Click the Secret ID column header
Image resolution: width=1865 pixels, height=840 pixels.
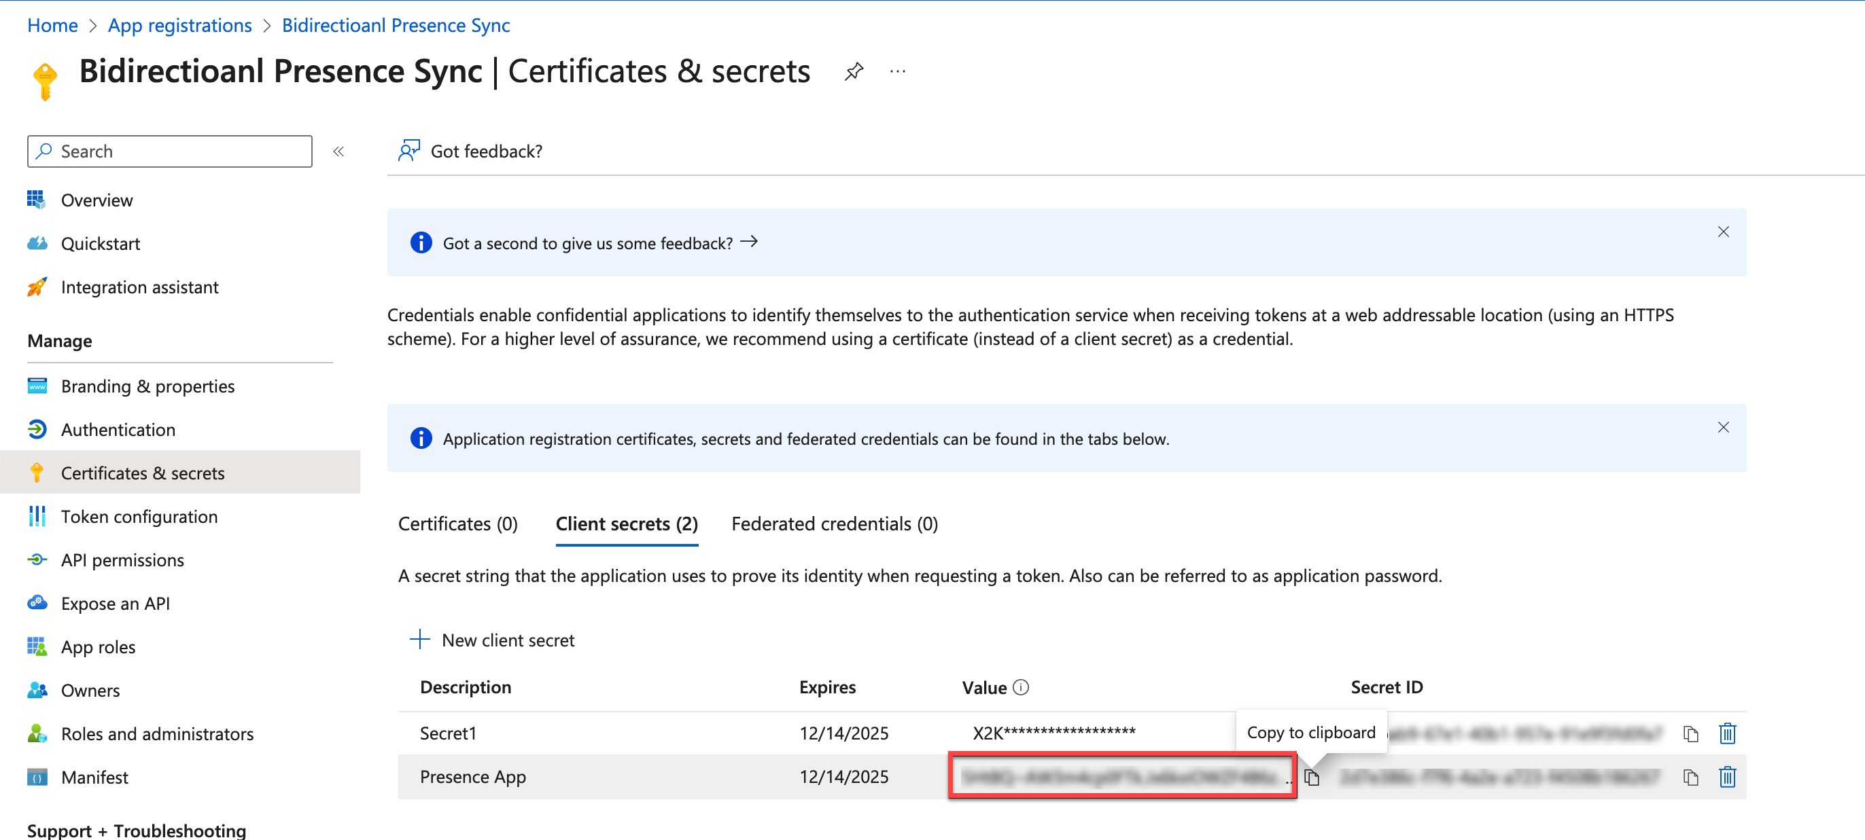pyautogui.click(x=1387, y=687)
